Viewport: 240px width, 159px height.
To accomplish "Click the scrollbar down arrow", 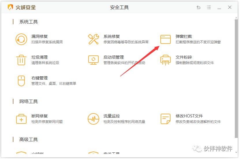I will (236, 152).
